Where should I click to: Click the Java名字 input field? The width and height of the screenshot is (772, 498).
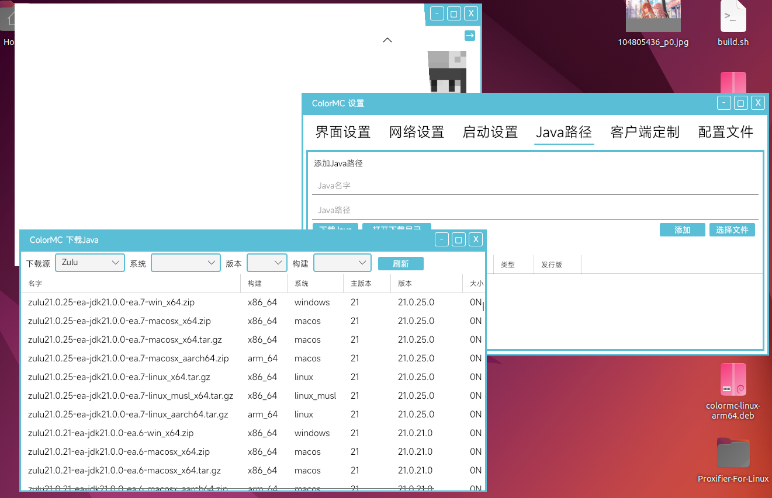535,185
